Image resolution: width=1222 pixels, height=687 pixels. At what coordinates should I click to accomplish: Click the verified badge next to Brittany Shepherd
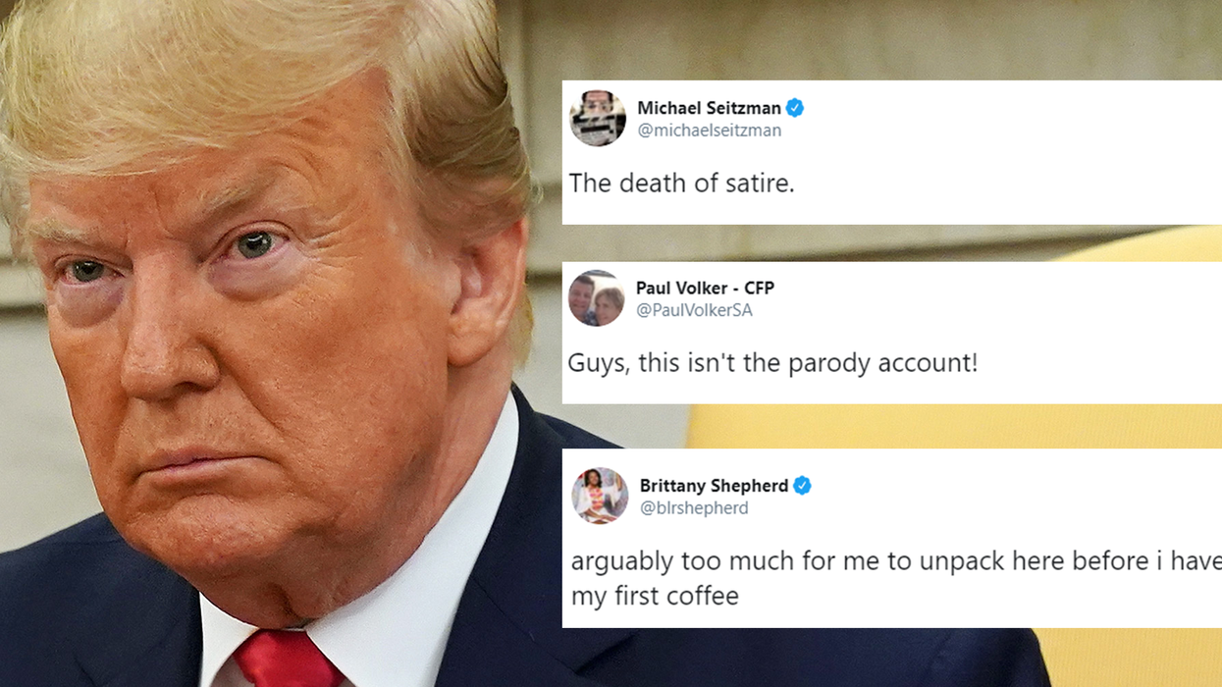coord(802,486)
